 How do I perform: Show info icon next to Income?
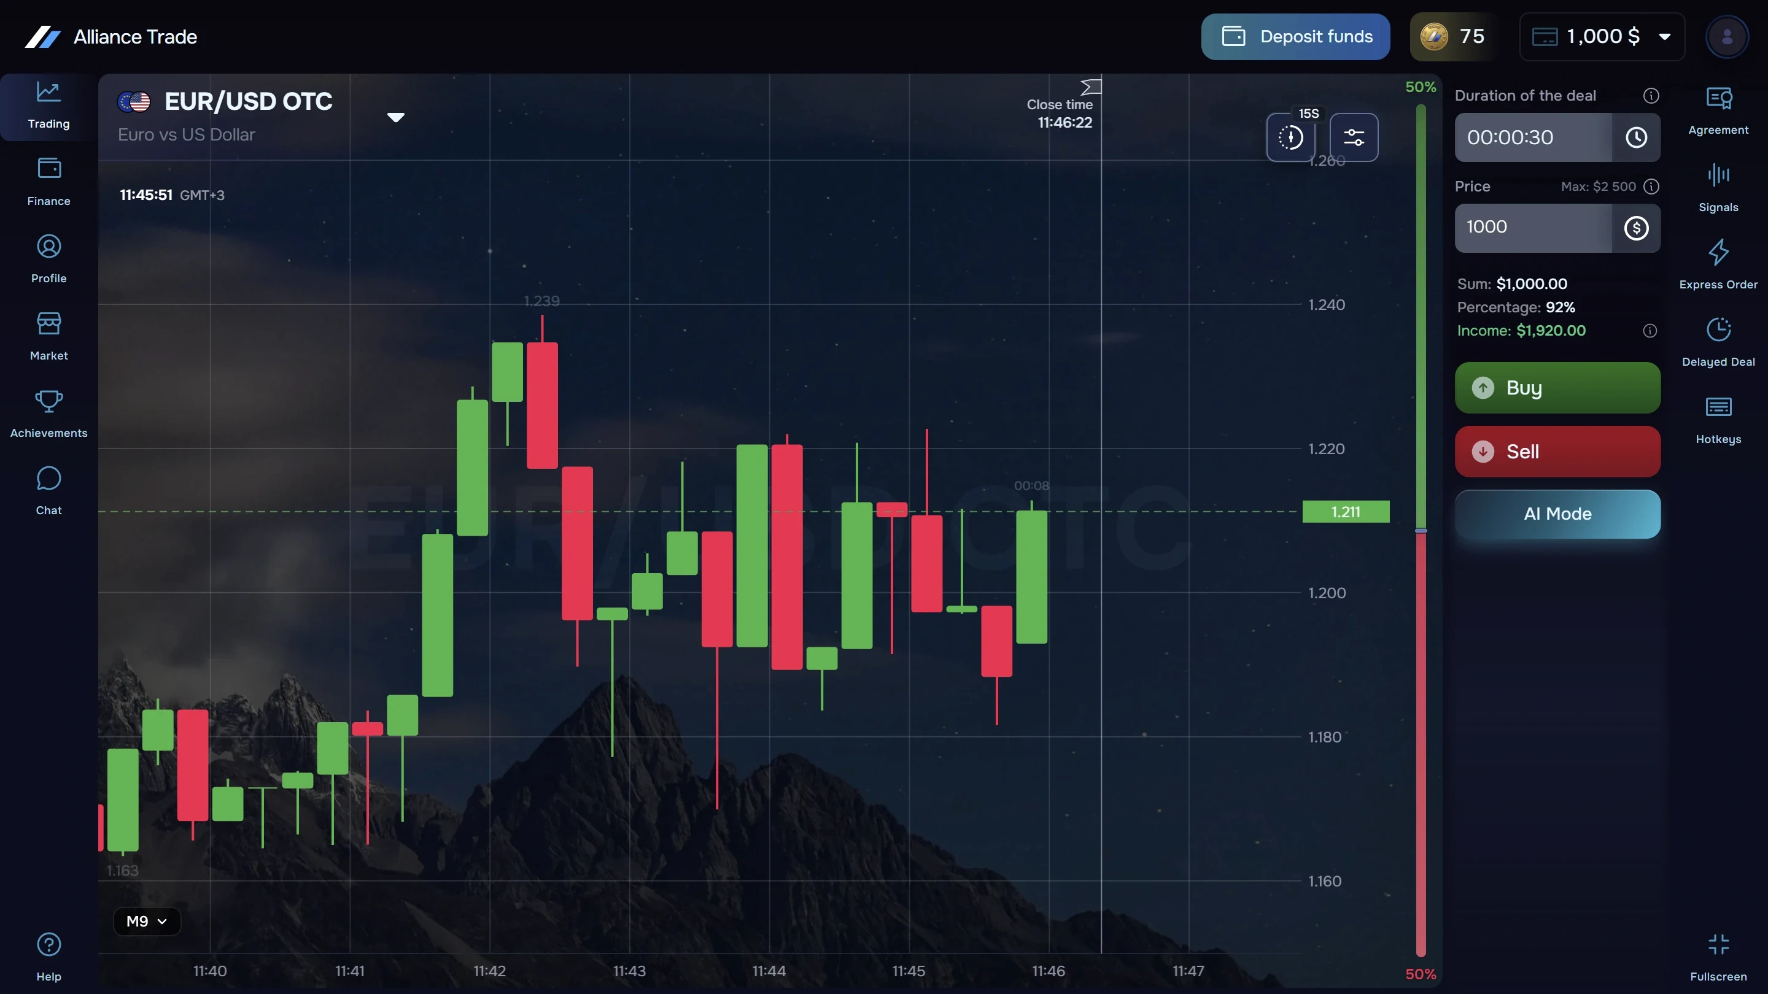[1650, 331]
